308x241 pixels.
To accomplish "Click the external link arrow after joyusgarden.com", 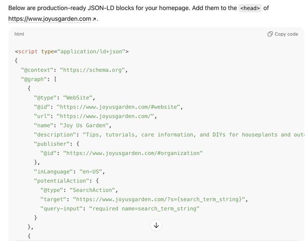I will 95,19.
